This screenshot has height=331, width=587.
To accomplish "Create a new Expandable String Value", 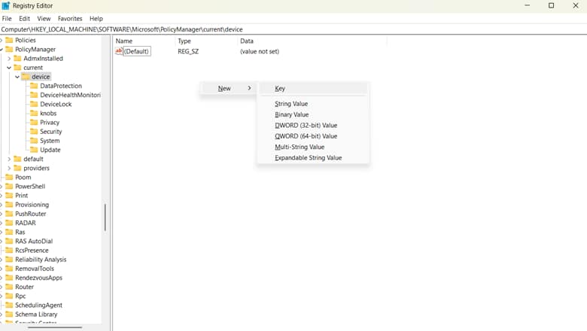I will (x=308, y=158).
